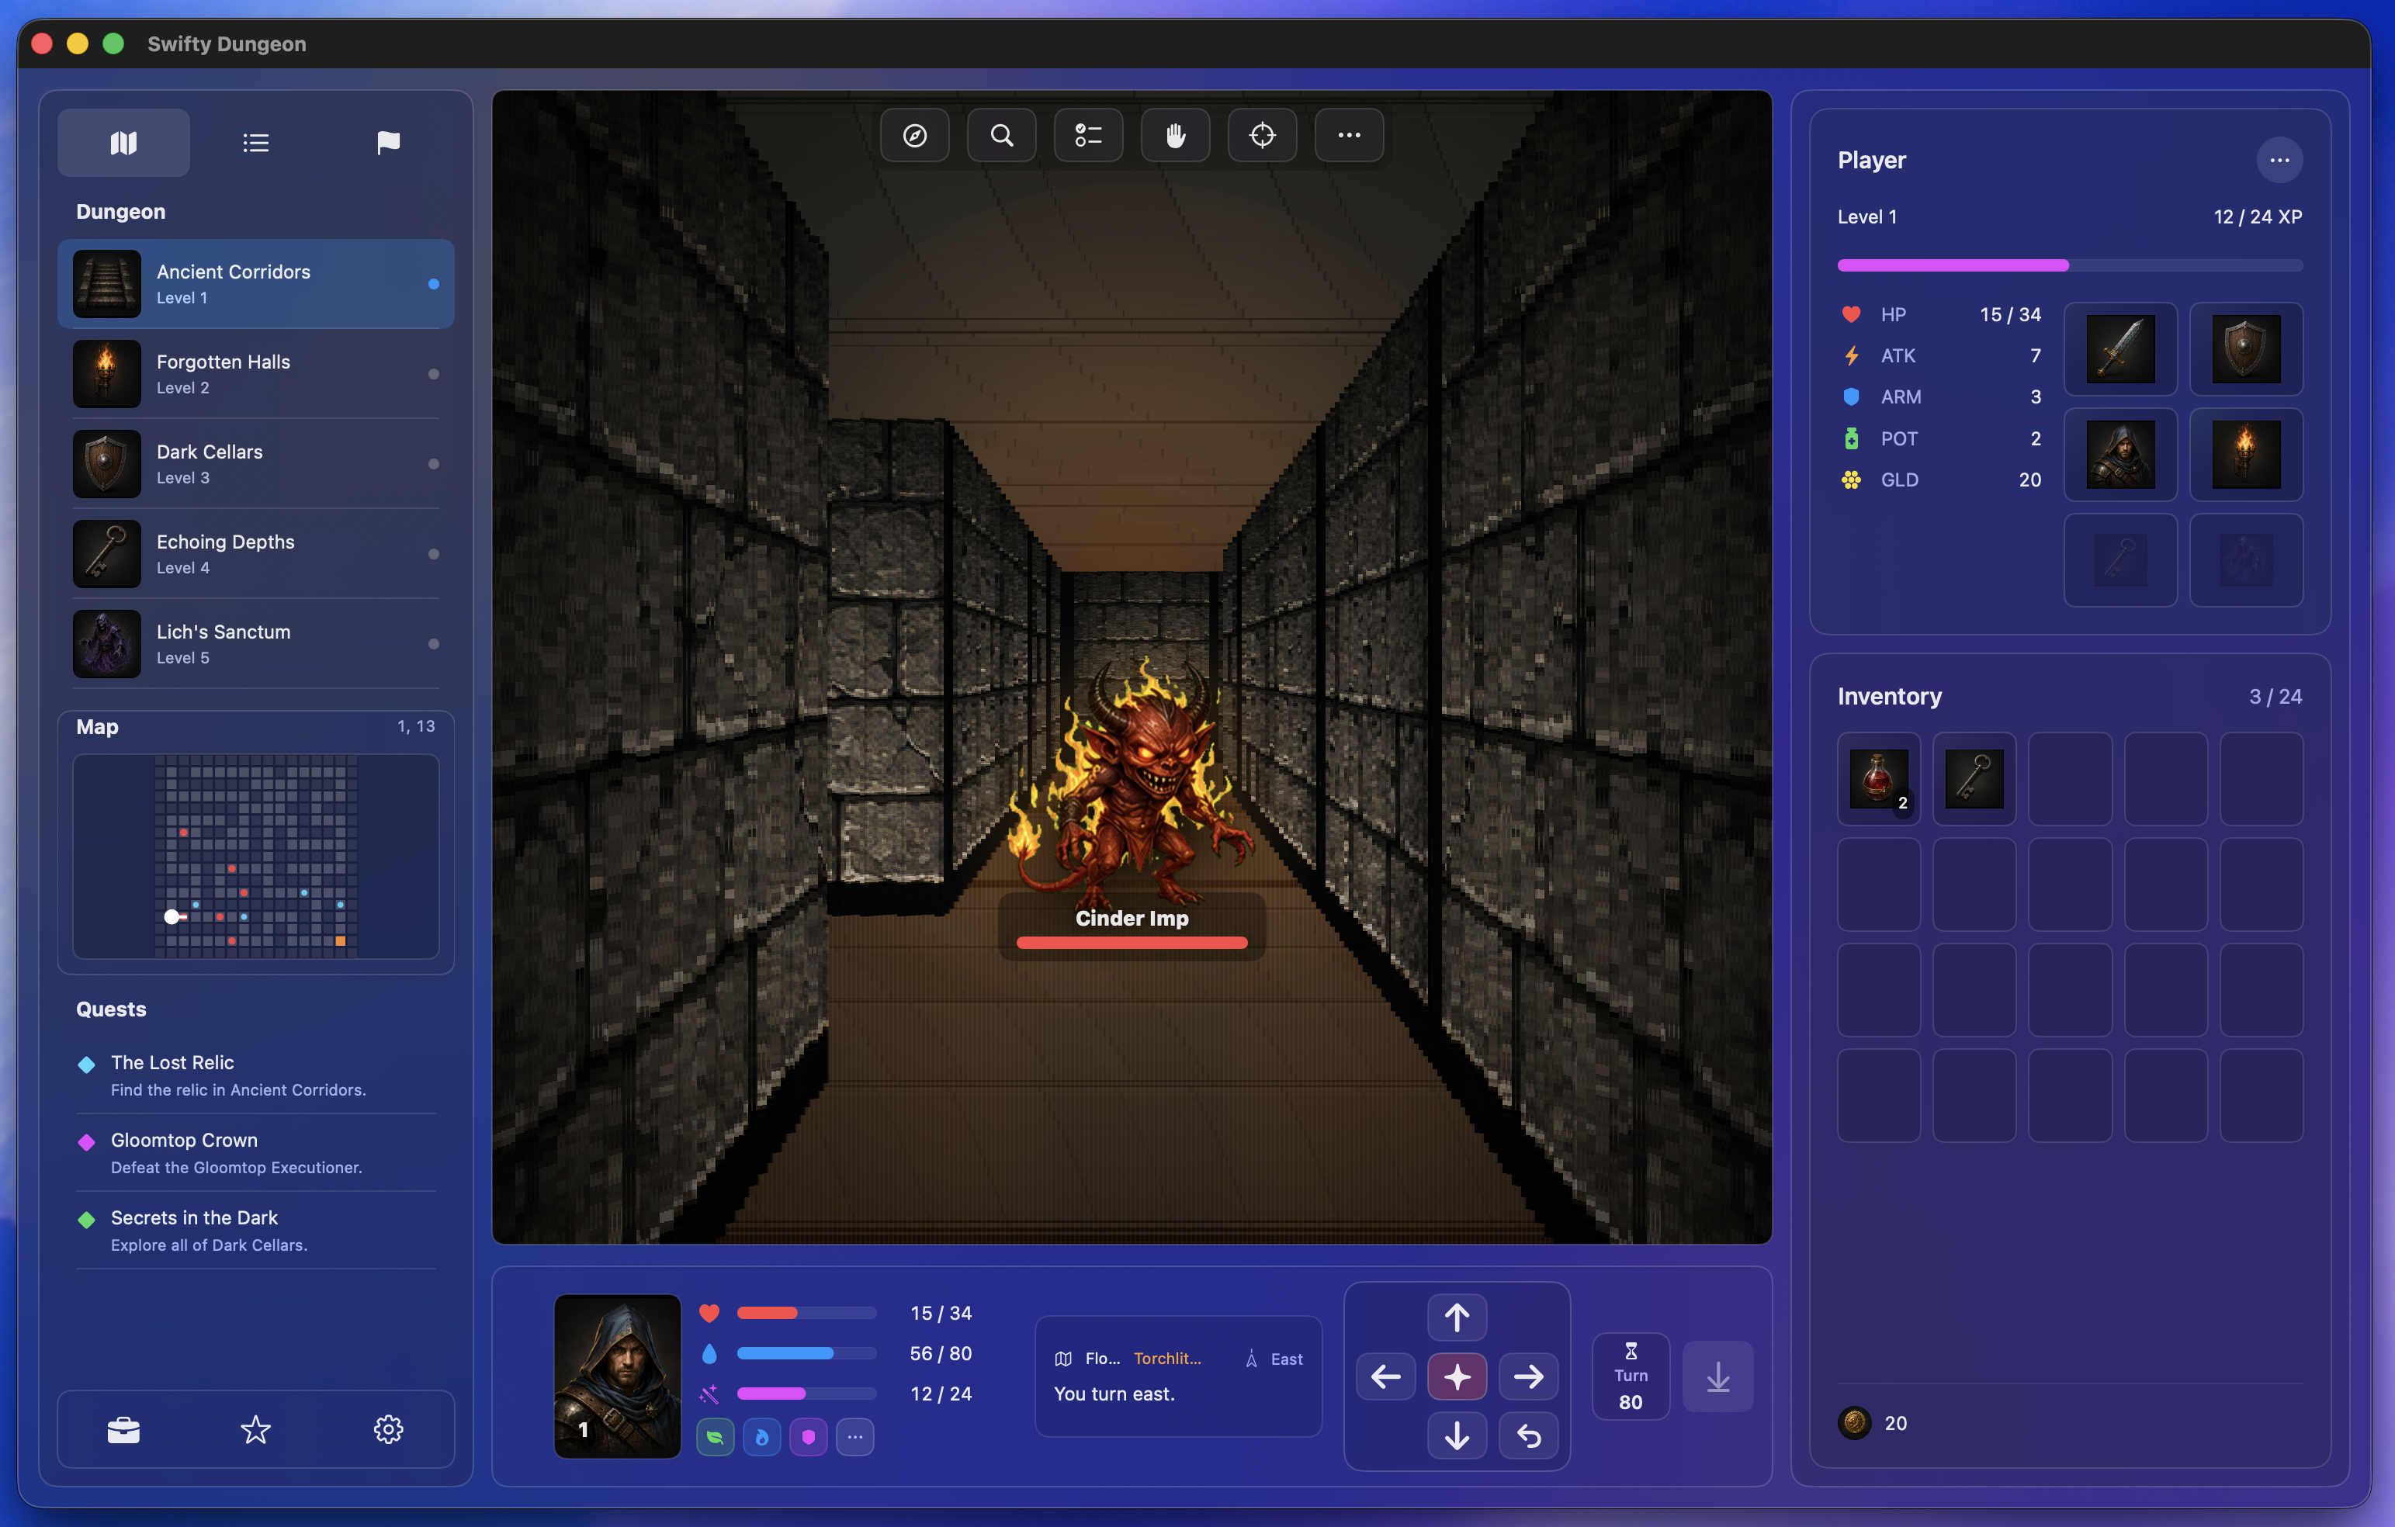This screenshot has height=1527, width=2395.
Task: Open the checklist tool in the viewport toolbar
Action: pos(1088,135)
